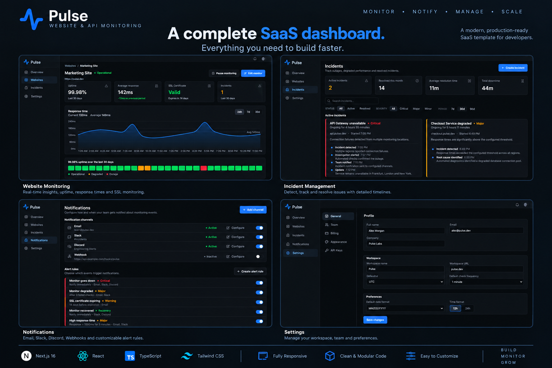
Task: Click the Active incidents warning triangle icon
Action: (x=367, y=81)
